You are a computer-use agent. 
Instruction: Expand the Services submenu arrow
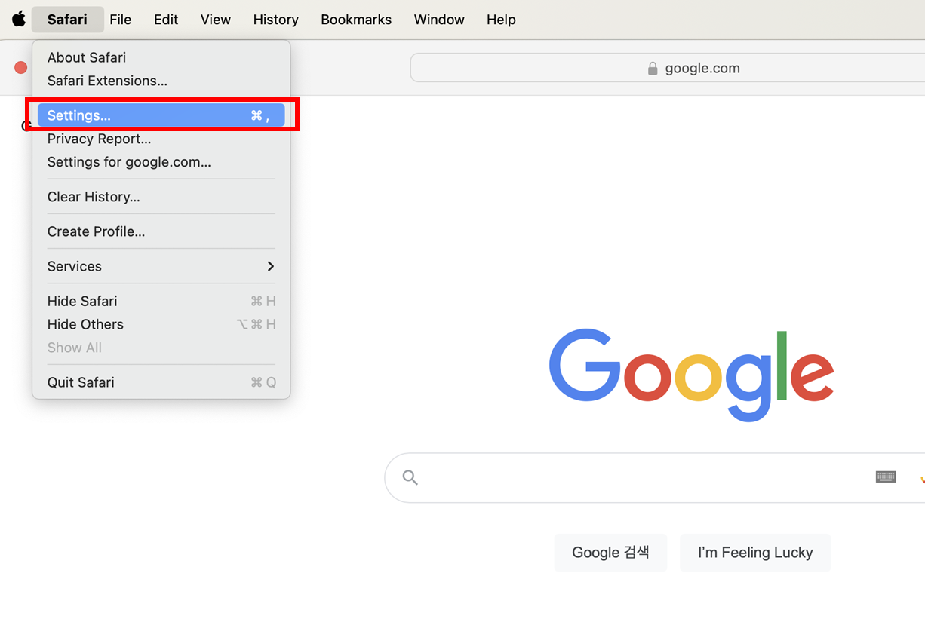[x=270, y=266]
